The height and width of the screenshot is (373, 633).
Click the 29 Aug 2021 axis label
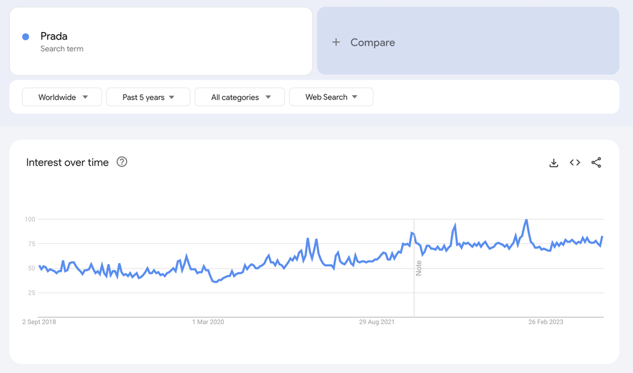click(x=377, y=322)
